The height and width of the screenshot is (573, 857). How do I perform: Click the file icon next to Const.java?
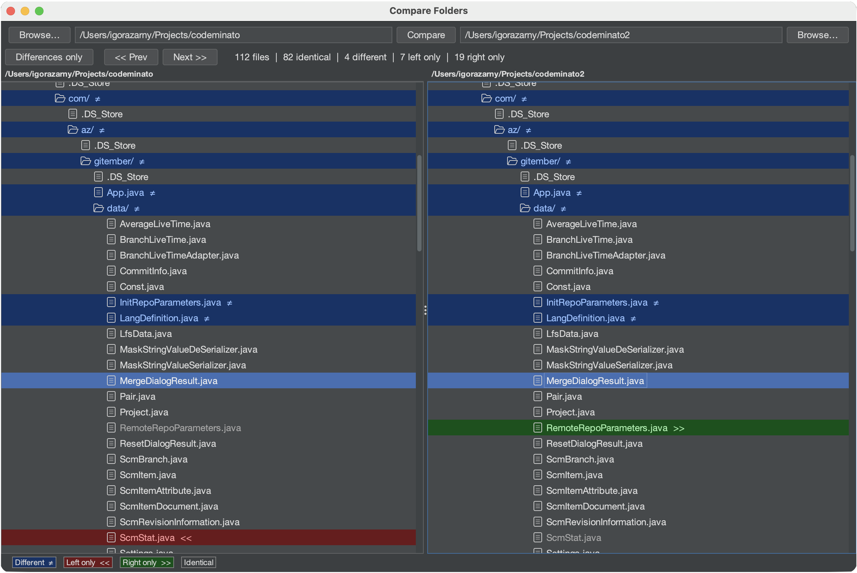tap(111, 286)
